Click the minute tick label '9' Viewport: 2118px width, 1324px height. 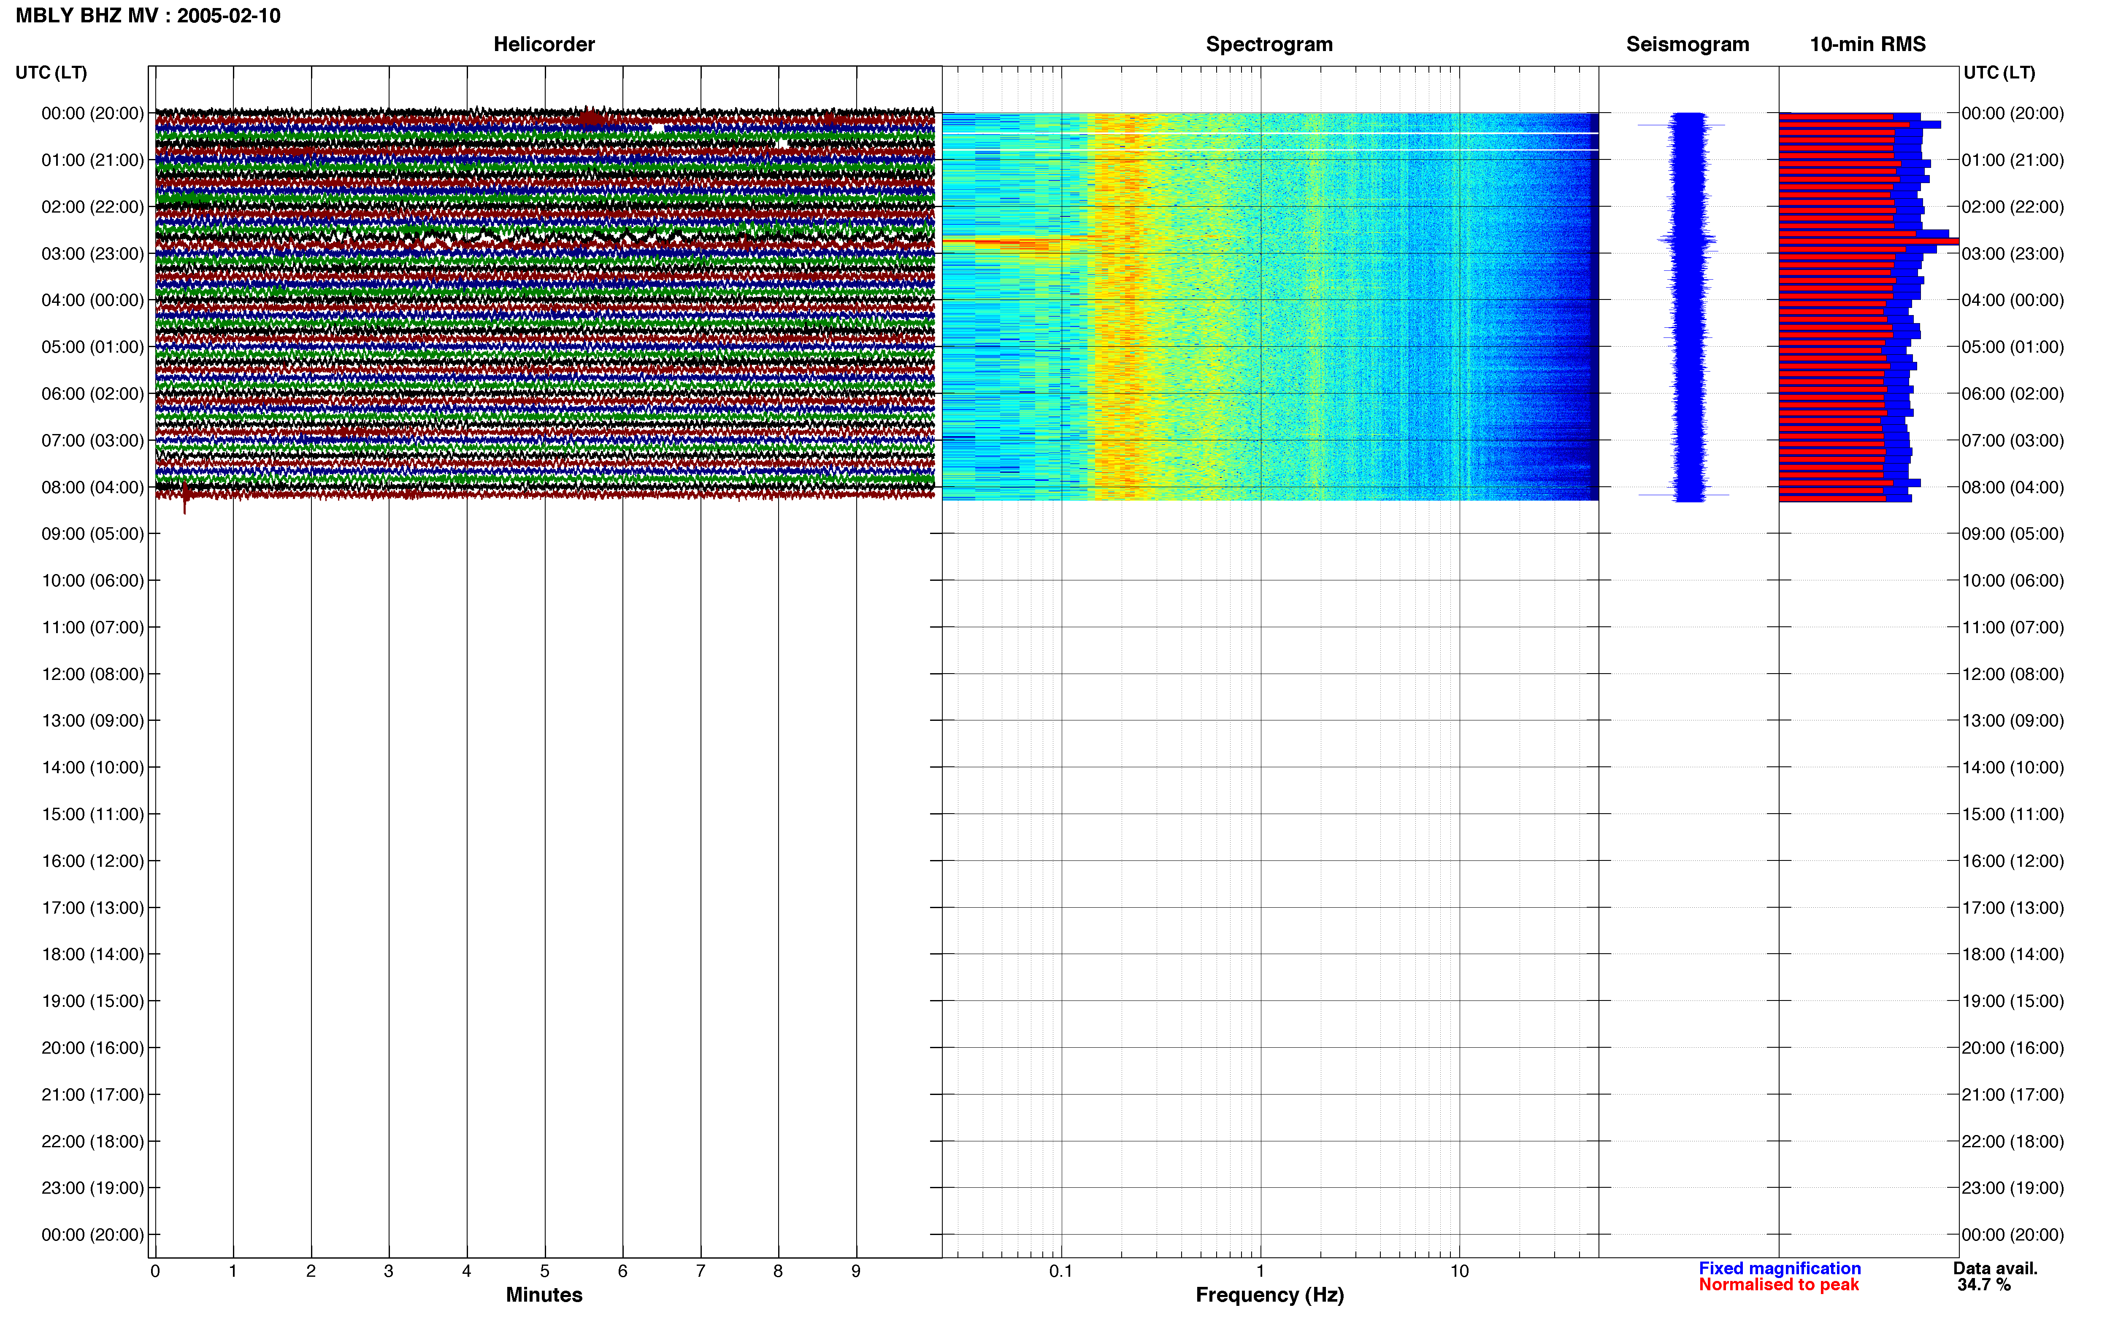click(856, 1271)
